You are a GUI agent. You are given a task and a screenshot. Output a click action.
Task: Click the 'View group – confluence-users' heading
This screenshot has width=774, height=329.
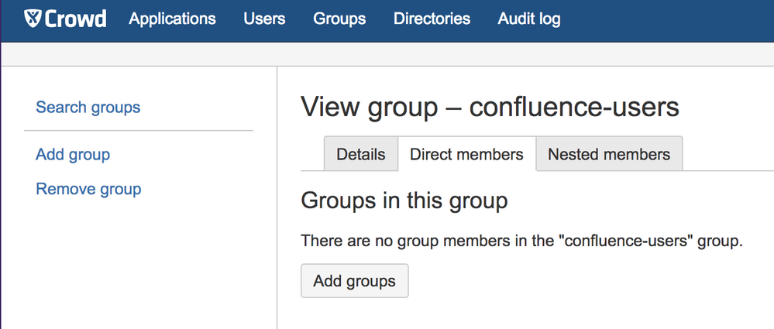tap(490, 107)
